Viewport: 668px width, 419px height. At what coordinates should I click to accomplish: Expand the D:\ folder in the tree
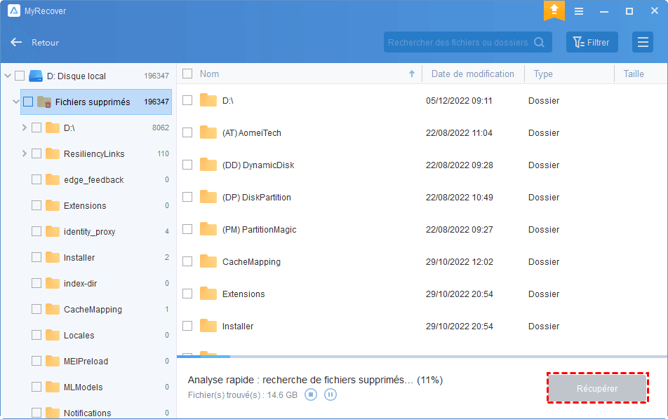24,128
